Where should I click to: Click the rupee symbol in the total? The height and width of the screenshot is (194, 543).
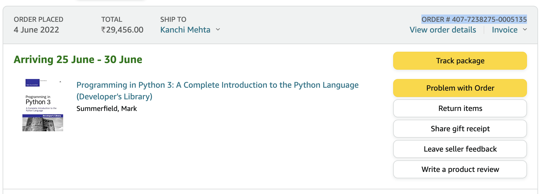tap(103, 30)
